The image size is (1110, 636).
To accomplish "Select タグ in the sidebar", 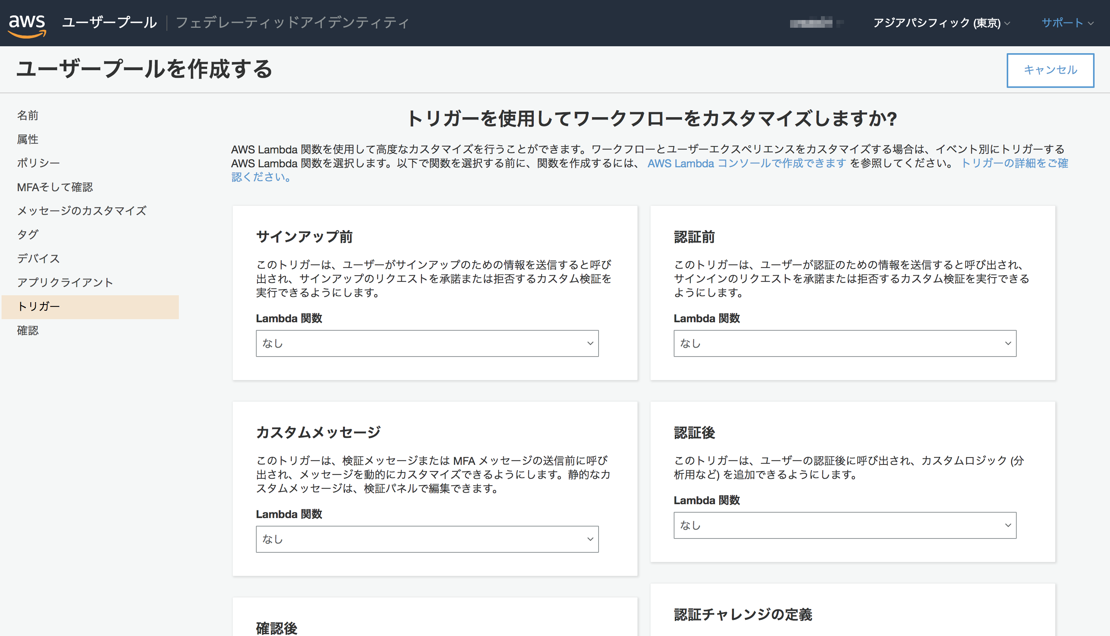I will pyautogui.click(x=27, y=235).
